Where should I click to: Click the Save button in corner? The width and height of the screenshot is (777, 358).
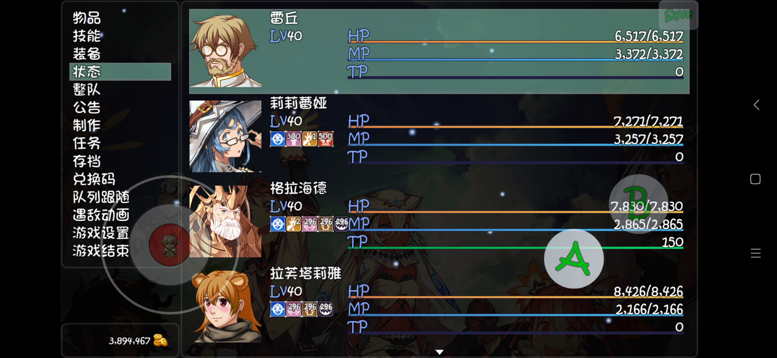pos(678,15)
